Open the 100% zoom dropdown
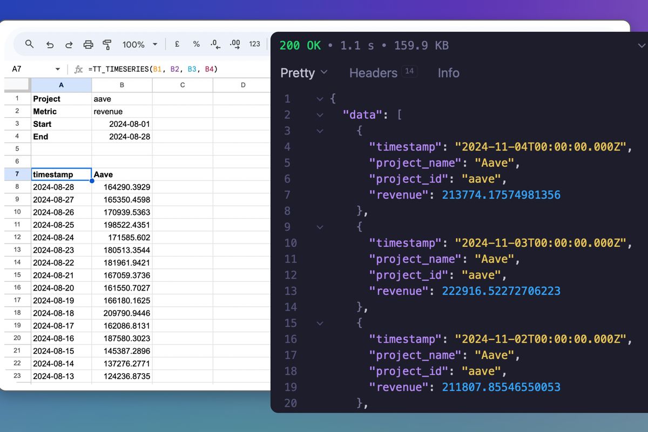This screenshot has height=432, width=648. click(140, 44)
